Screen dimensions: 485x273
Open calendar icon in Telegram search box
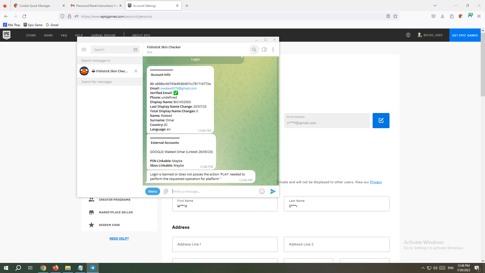pos(135,50)
